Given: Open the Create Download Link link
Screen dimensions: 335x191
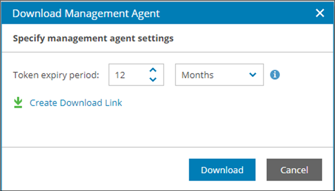Looking at the screenshot, I should tap(76, 103).
